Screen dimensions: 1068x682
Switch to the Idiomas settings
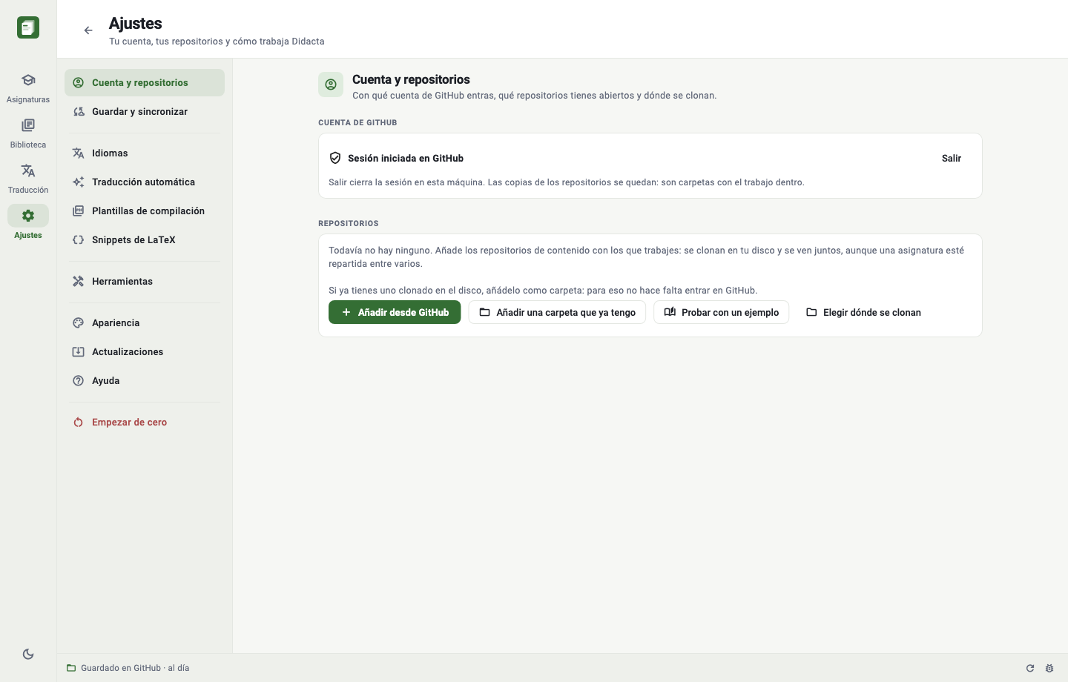[145, 153]
